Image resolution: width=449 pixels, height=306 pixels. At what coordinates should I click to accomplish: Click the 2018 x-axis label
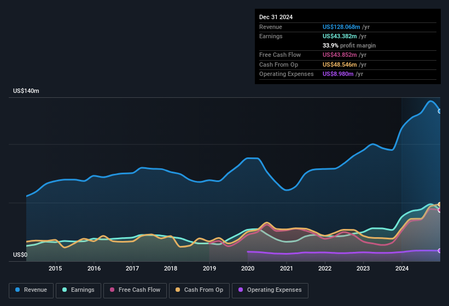click(171, 268)
